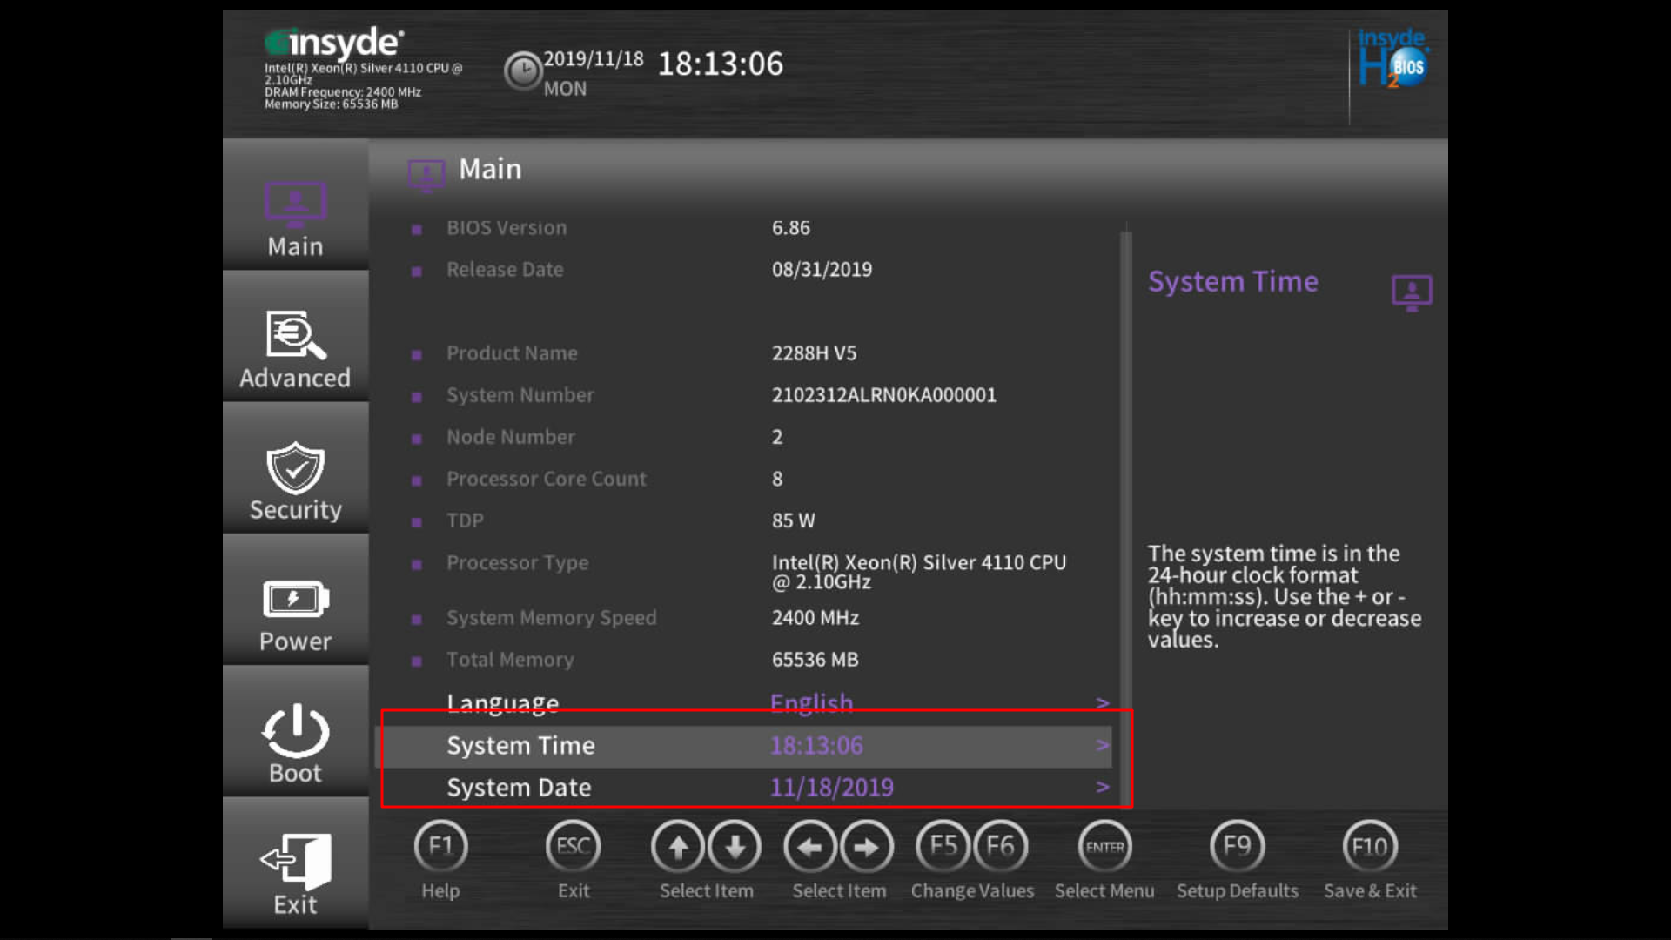This screenshot has width=1671, height=940.
Task: Open System Date chevron arrow
Action: 1102,787
